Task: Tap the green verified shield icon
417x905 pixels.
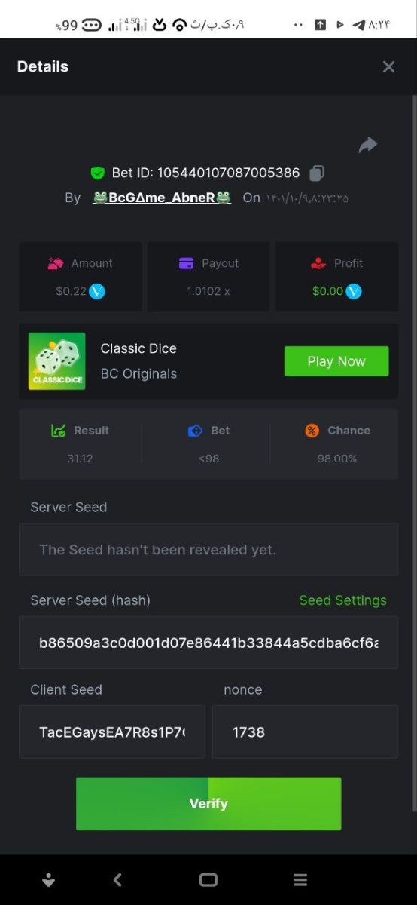Action: click(x=97, y=173)
